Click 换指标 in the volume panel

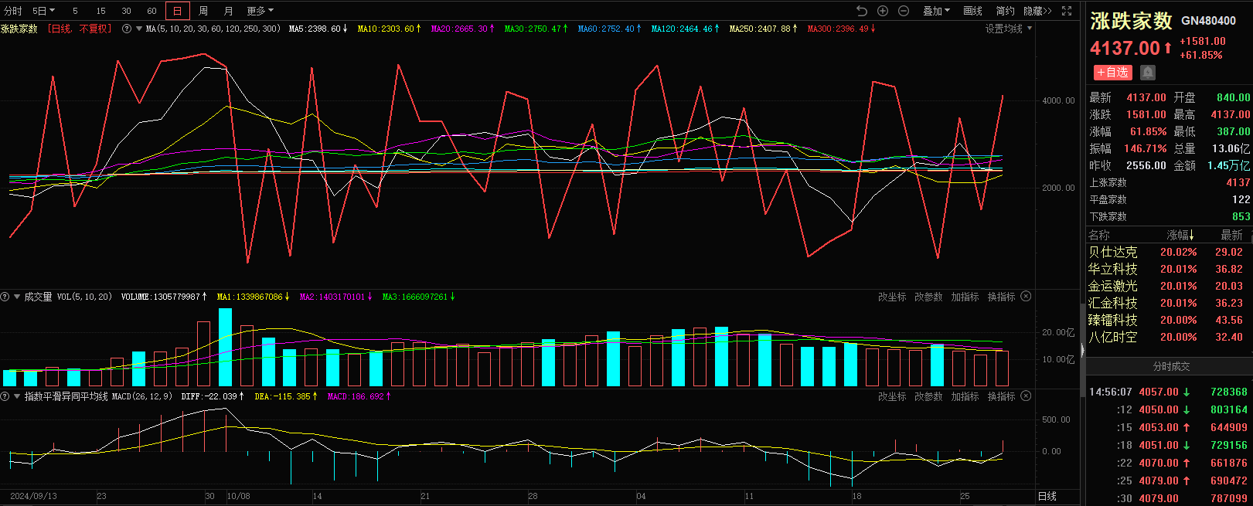pos(1001,297)
